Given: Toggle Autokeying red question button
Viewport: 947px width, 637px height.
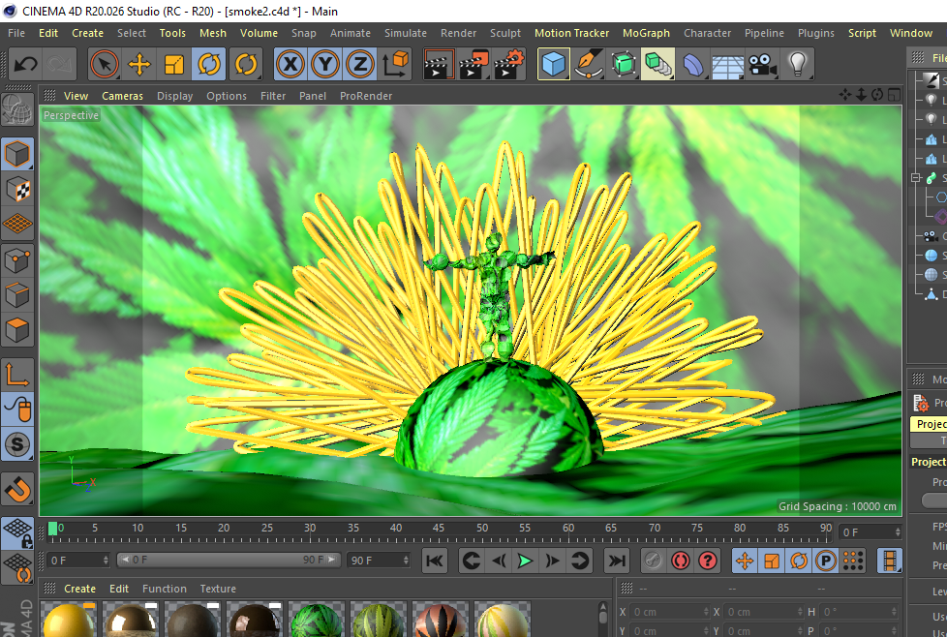Looking at the screenshot, I should pos(708,561).
